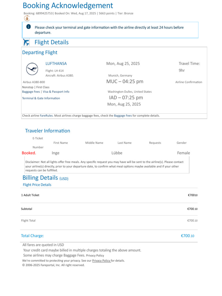The image size is (222, 296).
Task: Click the info icon in the notice banner
Action: (28, 27)
